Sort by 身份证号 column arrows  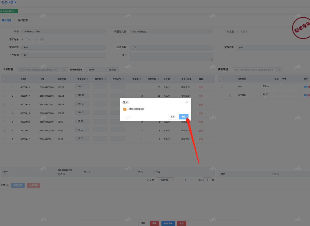coord(123,79)
